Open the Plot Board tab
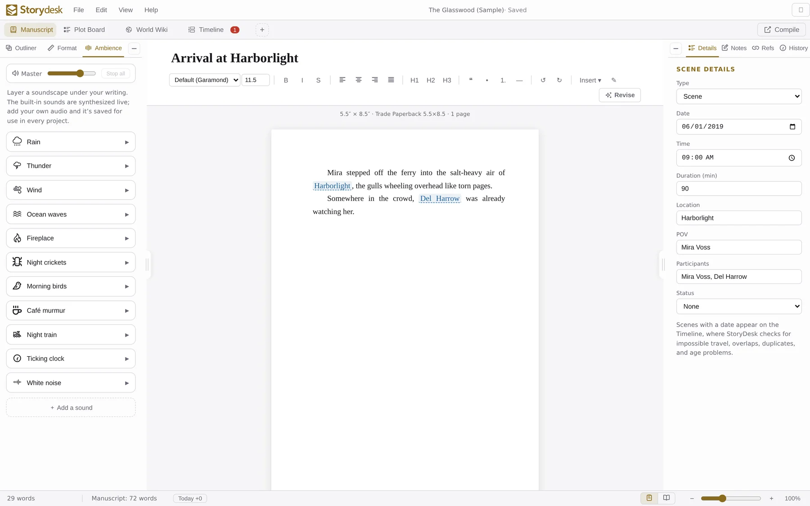Viewport: 810px width, 506px height. click(x=84, y=30)
